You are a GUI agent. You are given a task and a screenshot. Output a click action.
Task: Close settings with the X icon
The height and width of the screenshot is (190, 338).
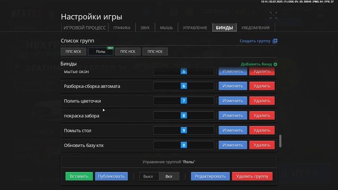coord(274,15)
